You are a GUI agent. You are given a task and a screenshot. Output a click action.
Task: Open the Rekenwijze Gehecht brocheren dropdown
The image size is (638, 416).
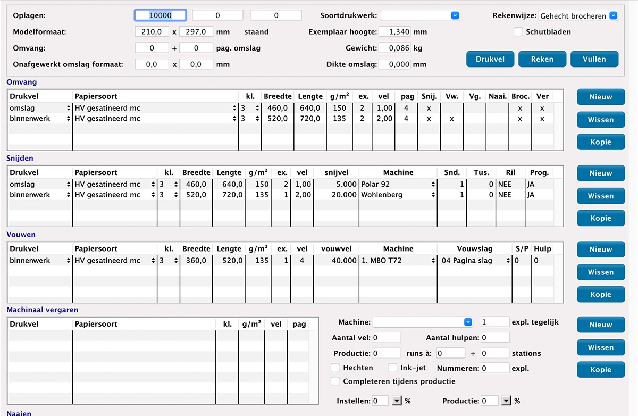[578, 16]
